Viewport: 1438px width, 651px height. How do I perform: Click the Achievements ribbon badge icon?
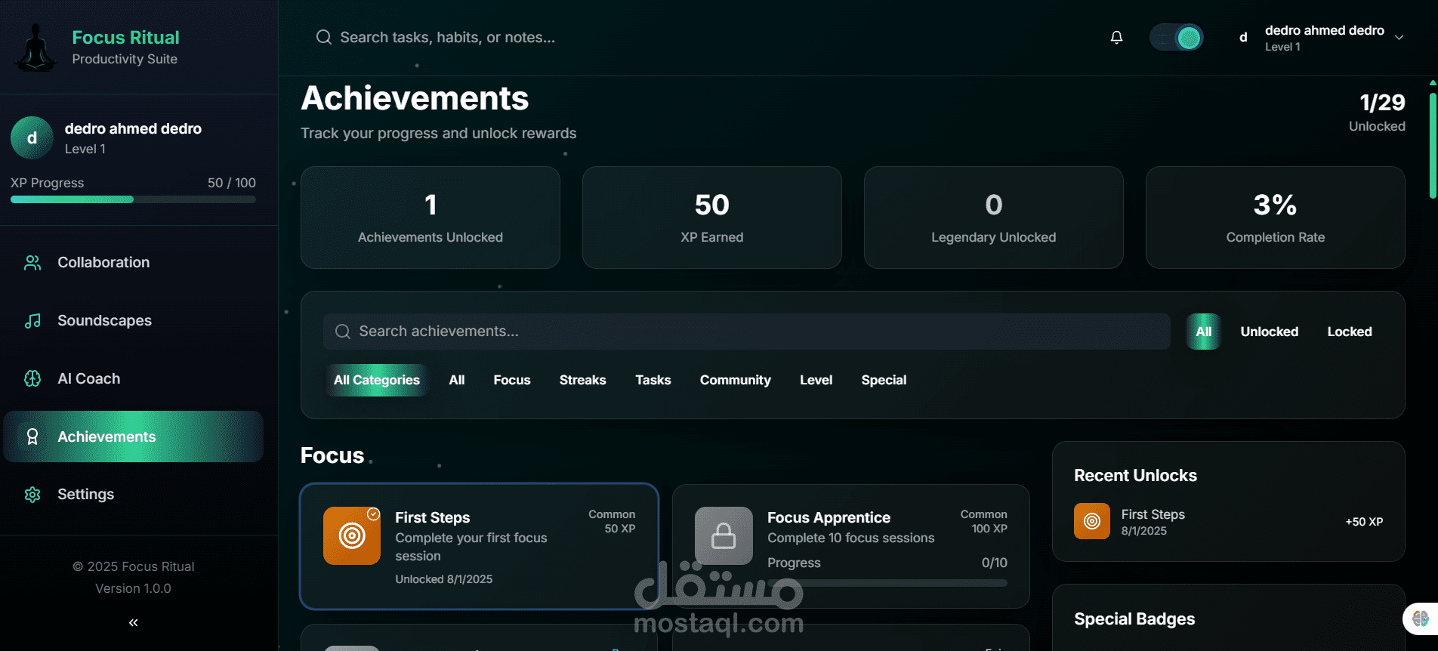(x=32, y=437)
